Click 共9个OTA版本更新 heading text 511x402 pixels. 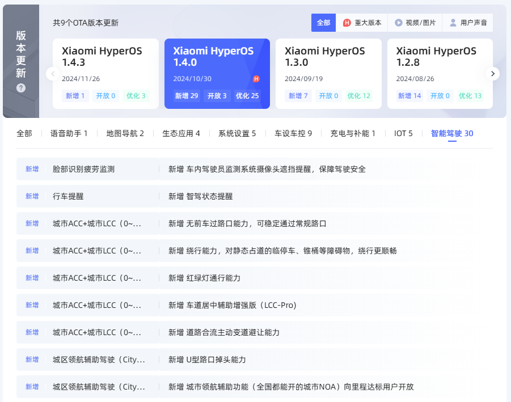86,23
